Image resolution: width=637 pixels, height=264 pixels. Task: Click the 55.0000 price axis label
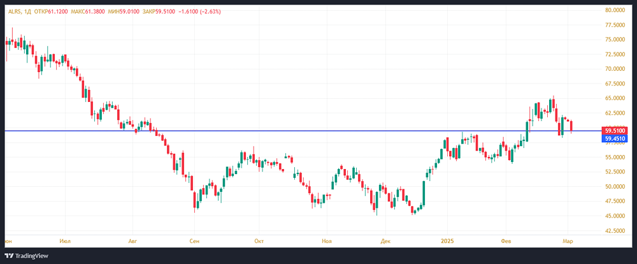click(x=615, y=157)
